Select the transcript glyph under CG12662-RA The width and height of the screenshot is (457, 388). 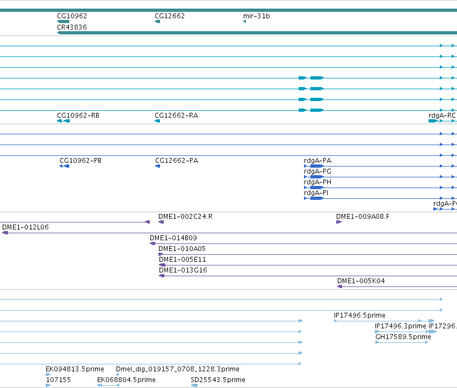157,121
